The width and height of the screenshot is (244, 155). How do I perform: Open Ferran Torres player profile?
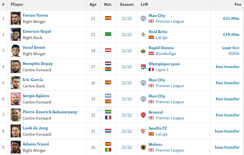[x=35, y=15]
